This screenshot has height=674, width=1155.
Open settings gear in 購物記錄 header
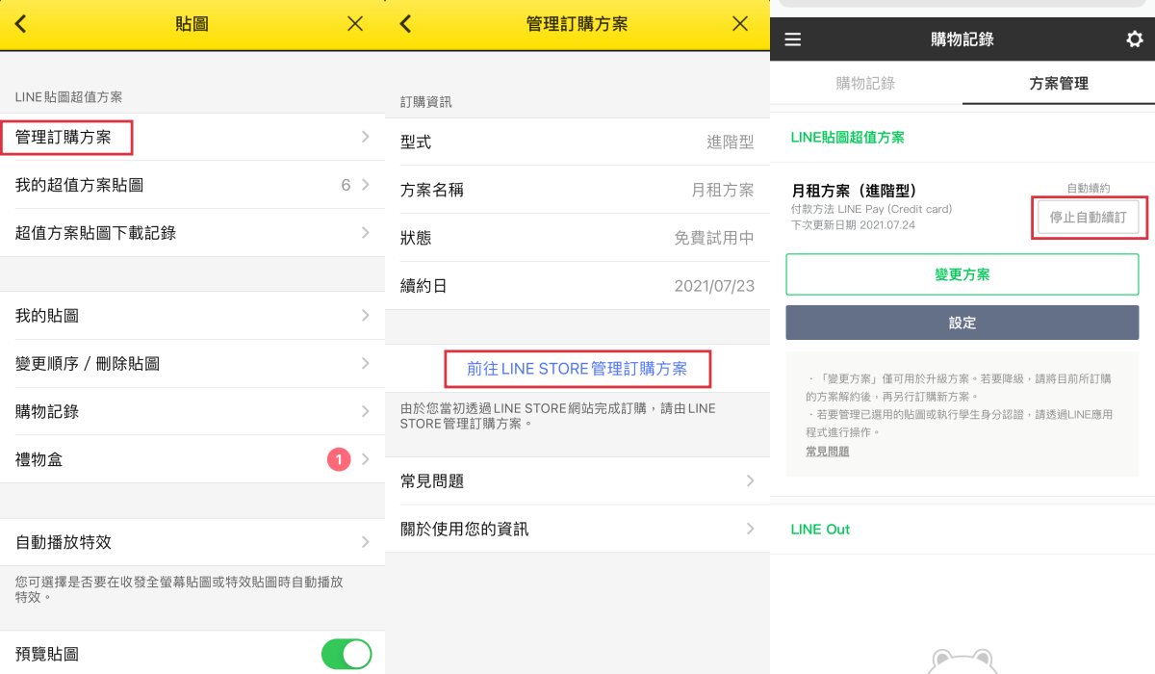coord(1135,39)
